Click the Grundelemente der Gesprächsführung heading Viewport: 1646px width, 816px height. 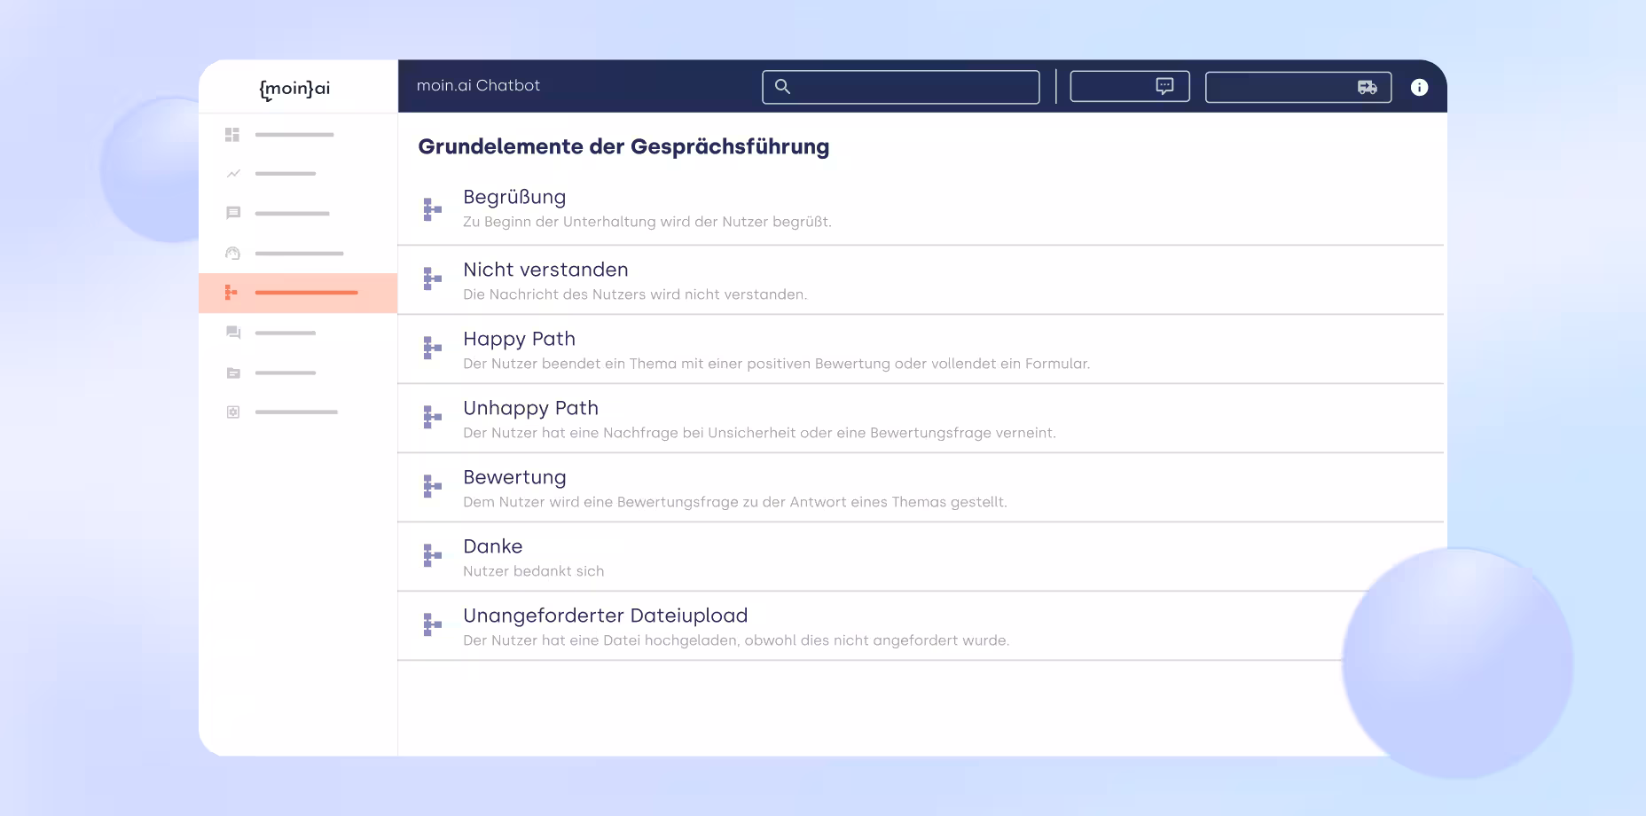[623, 146]
